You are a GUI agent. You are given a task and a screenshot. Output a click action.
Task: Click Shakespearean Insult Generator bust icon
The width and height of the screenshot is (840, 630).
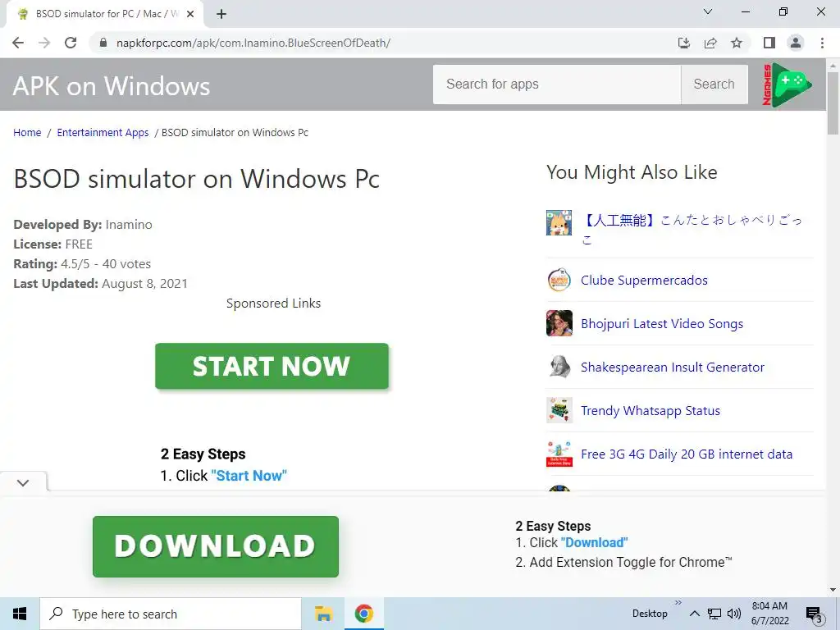559,367
